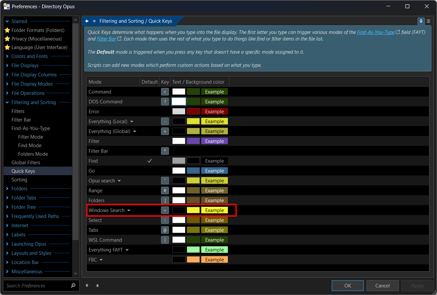Click the up arrow icon below sidebar
This screenshot has height=295, width=437.
click(x=87, y=285)
